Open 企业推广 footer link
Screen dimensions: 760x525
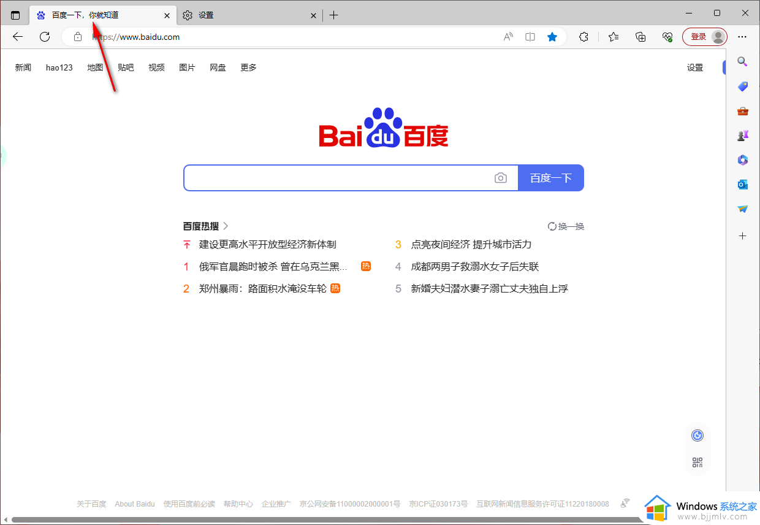point(276,504)
